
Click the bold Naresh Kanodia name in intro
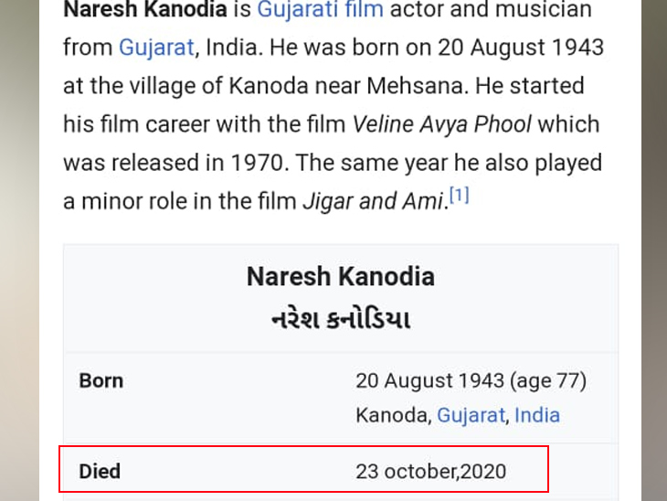pyautogui.click(x=143, y=11)
